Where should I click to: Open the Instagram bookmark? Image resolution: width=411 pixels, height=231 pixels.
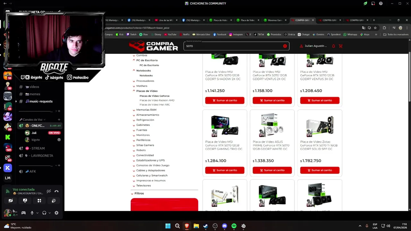pyautogui.click(x=236, y=34)
